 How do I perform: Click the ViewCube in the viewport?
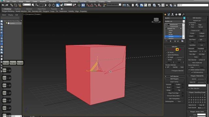point(156,20)
